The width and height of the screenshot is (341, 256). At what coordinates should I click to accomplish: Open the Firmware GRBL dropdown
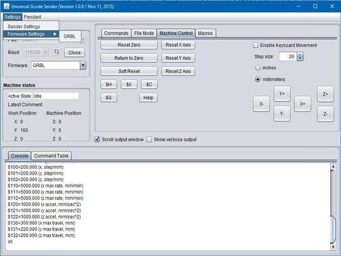pyautogui.click(x=83, y=66)
